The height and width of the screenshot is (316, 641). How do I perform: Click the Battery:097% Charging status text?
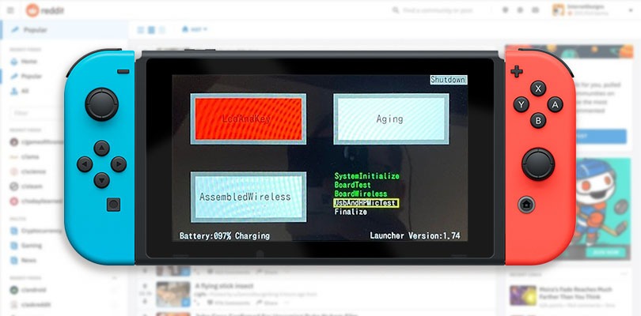tap(225, 236)
